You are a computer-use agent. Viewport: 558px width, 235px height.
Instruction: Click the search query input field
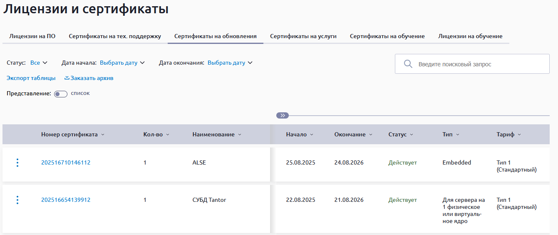click(x=479, y=64)
